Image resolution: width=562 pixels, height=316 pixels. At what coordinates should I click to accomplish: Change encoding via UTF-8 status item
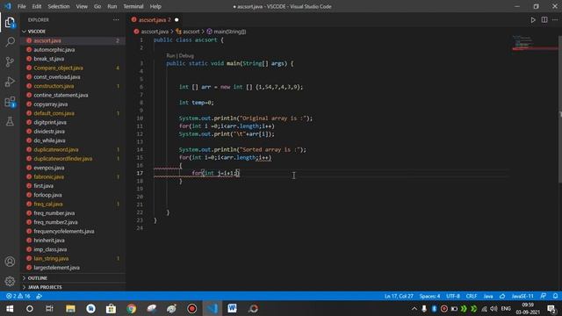point(453,296)
